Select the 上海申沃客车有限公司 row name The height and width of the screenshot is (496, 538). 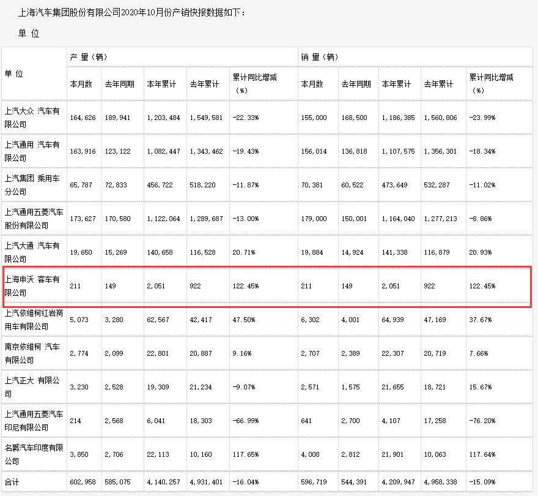pos(32,286)
